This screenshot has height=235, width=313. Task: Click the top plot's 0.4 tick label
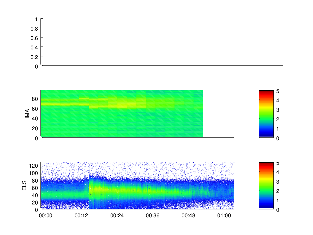coord(34,48)
